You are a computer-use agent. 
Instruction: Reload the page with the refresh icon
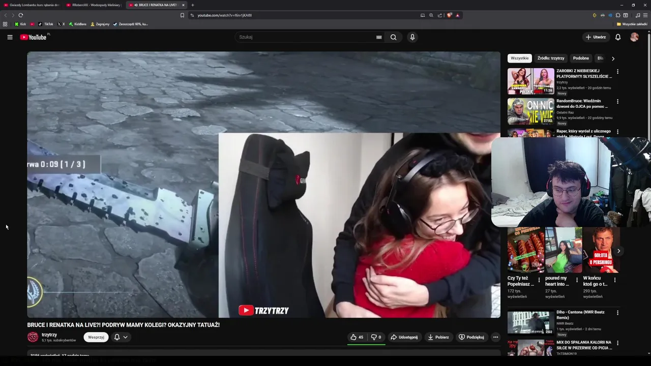21,15
